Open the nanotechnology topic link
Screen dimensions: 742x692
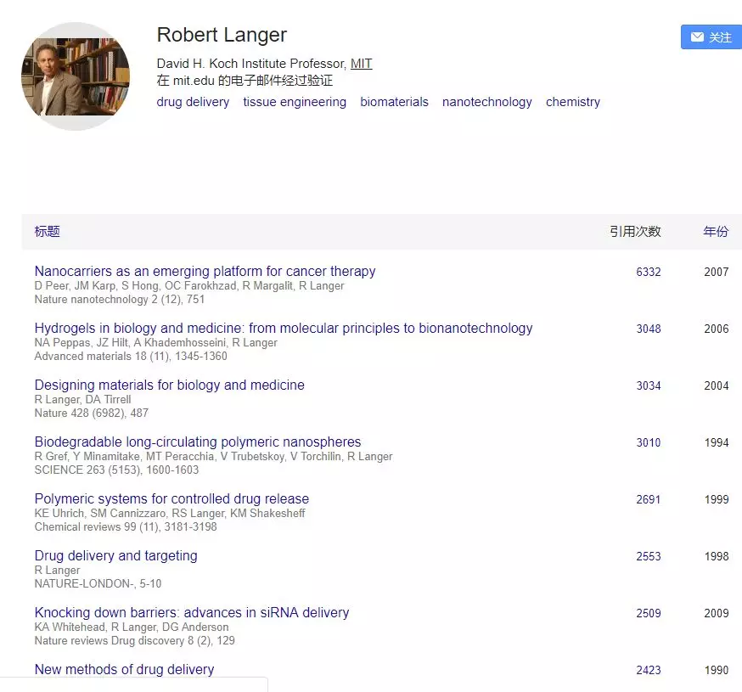pos(486,102)
